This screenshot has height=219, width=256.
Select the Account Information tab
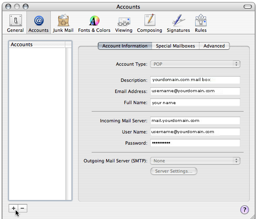pyautogui.click(x=125, y=46)
